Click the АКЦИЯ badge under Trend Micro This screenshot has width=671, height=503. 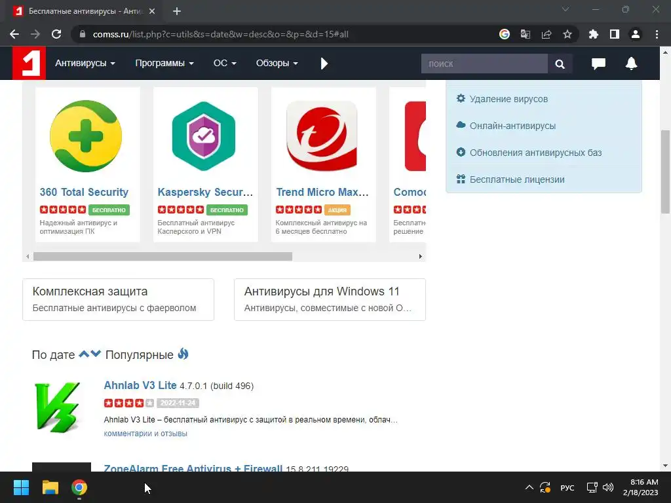pyautogui.click(x=337, y=210)
